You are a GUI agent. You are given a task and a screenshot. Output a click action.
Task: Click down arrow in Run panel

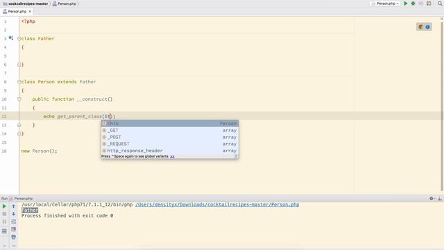(13, 214)
